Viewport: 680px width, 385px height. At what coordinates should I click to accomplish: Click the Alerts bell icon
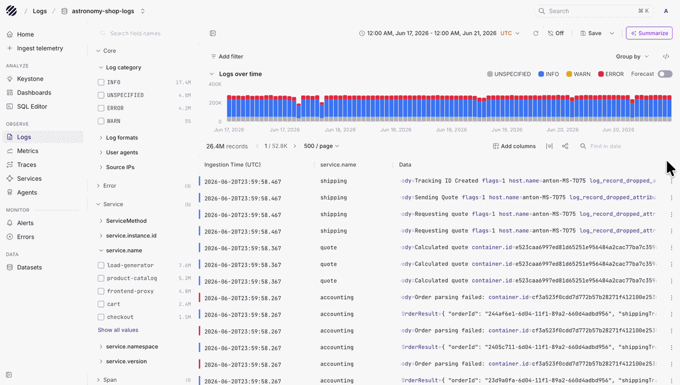[x=10, y=223]
